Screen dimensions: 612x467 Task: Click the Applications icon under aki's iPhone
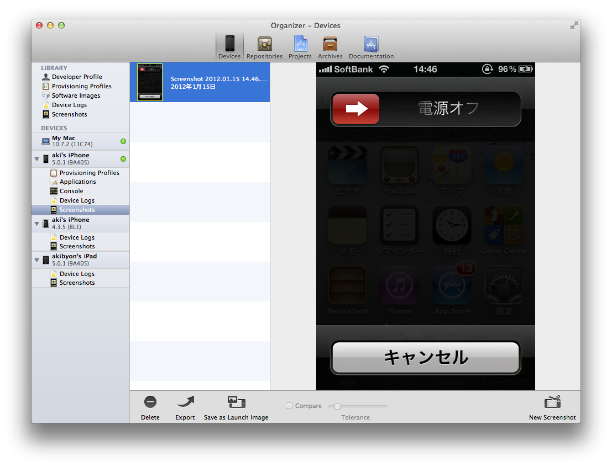click(54, 182)
